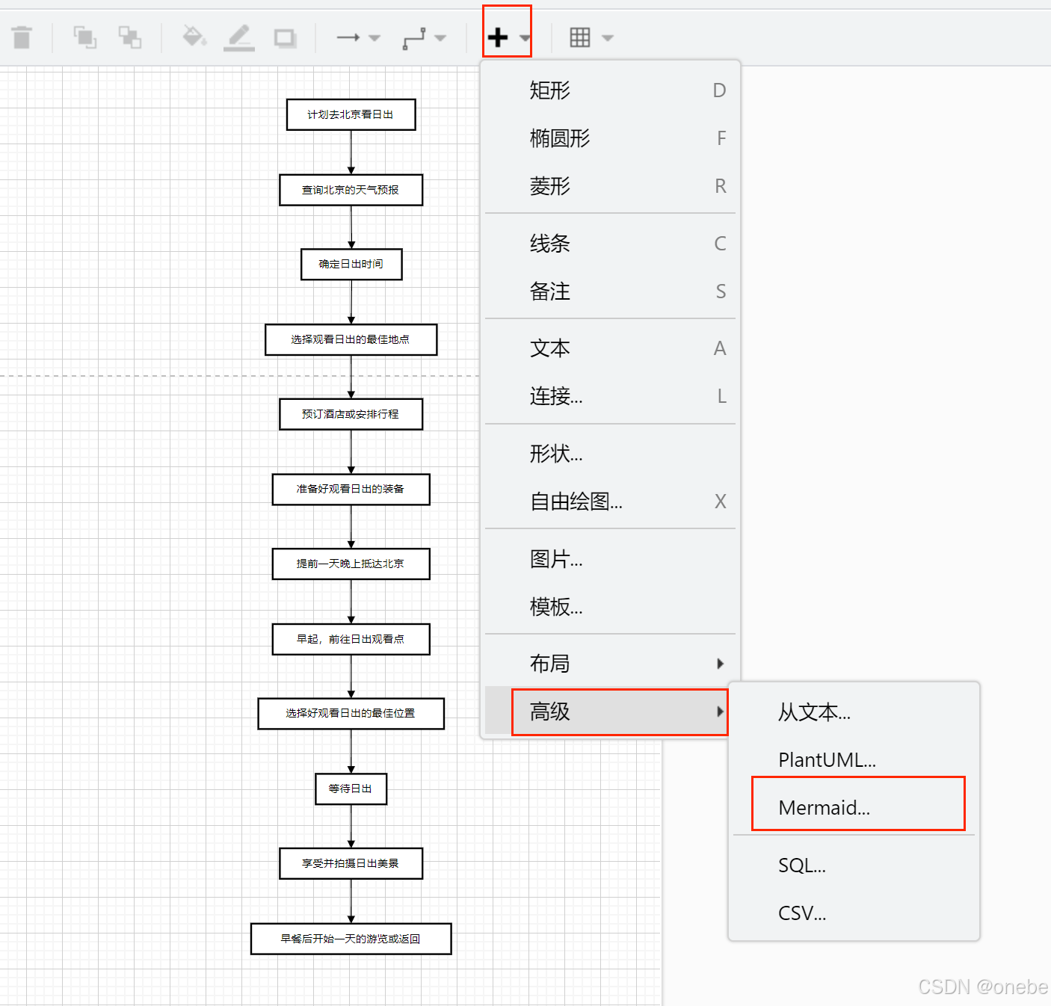1051x1006 pixels.
Task: Click the To Front icon
Action: (x=84, y=37)
